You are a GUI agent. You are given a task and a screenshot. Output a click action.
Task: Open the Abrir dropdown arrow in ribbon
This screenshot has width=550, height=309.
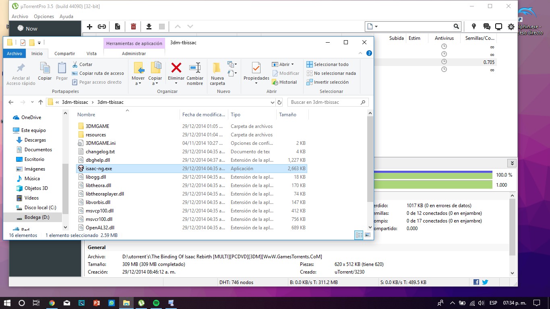(292, 64)
